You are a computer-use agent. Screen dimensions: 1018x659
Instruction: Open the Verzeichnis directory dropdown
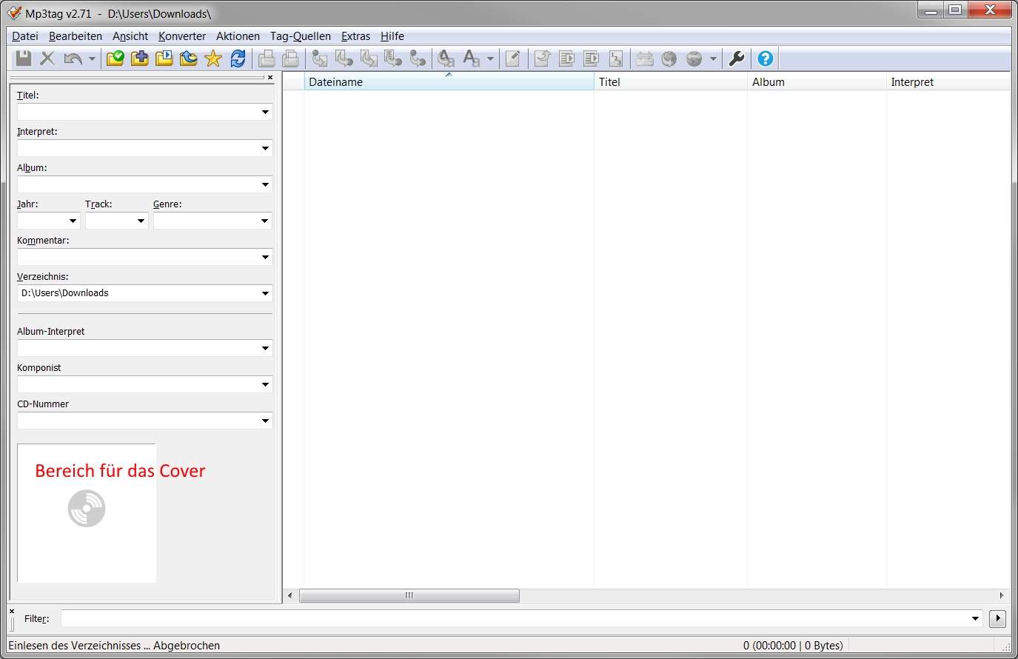[x=265, y=293]
